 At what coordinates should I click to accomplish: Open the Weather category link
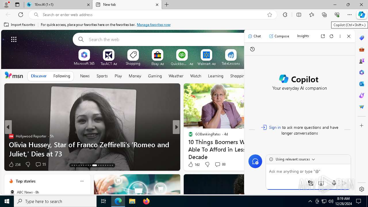[176, 76]
